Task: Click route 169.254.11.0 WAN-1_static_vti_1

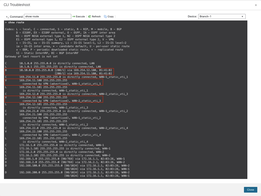Action: [66, 77]
